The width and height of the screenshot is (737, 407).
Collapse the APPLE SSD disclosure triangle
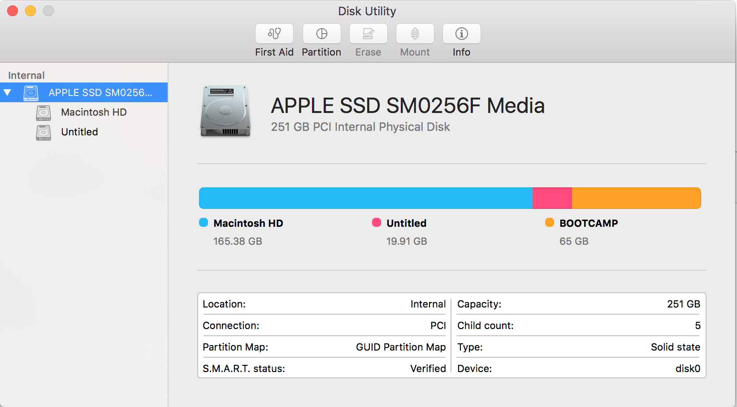8,93
